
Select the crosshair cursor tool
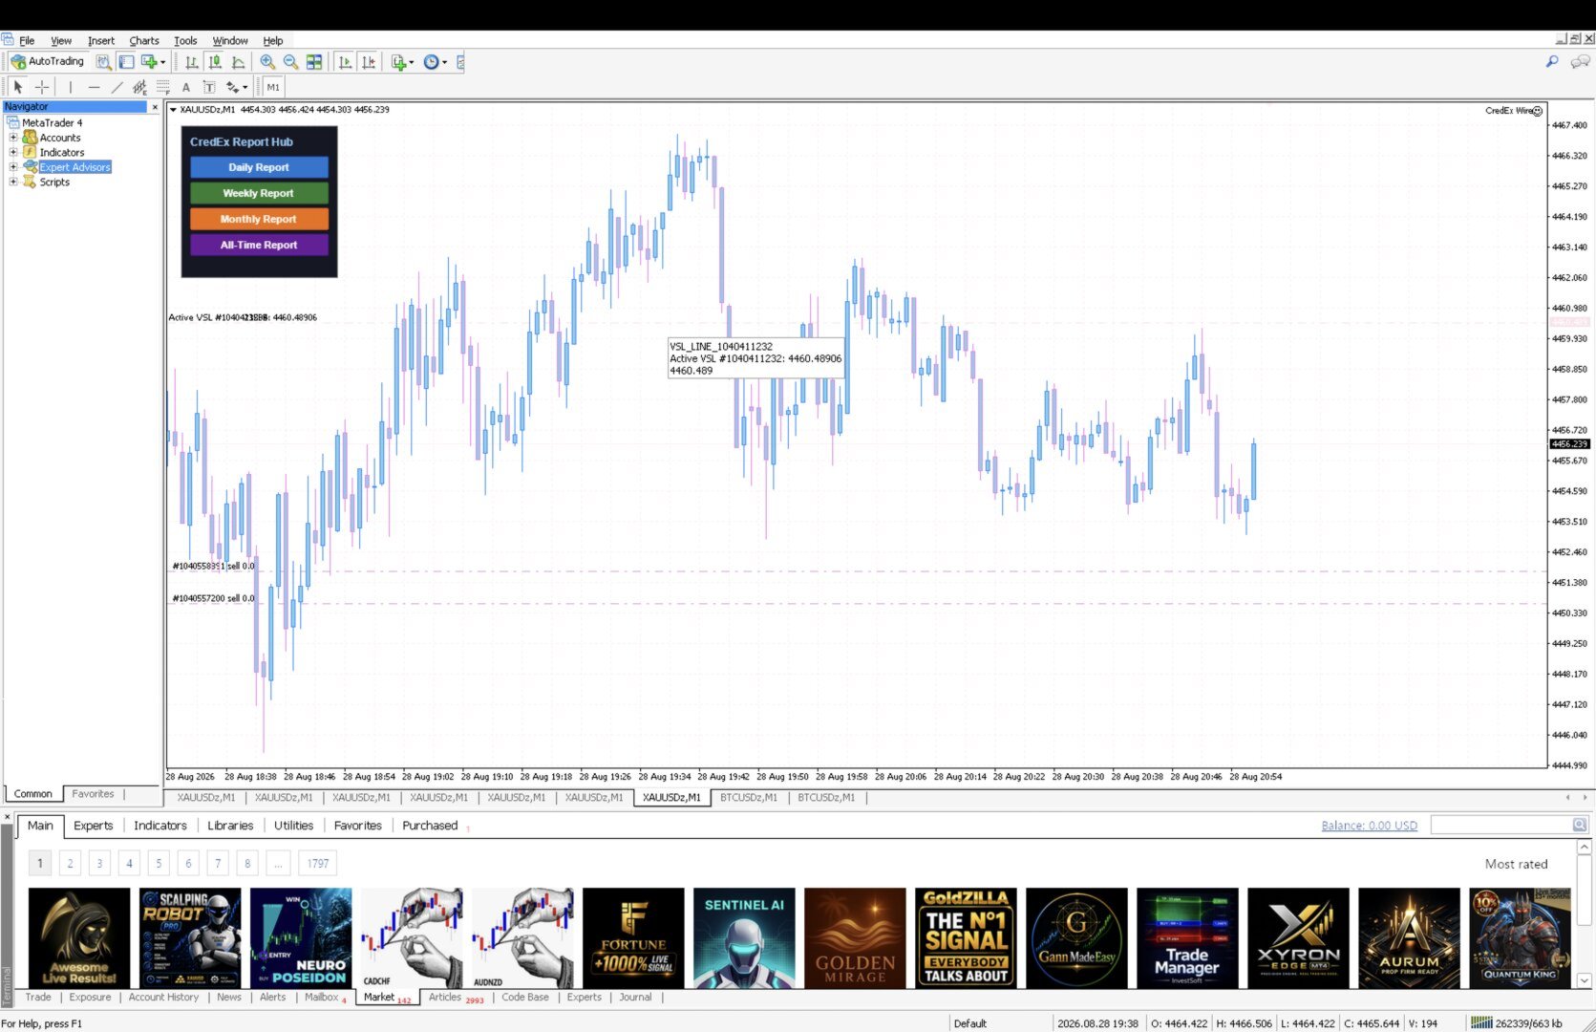tap(41, 87)
